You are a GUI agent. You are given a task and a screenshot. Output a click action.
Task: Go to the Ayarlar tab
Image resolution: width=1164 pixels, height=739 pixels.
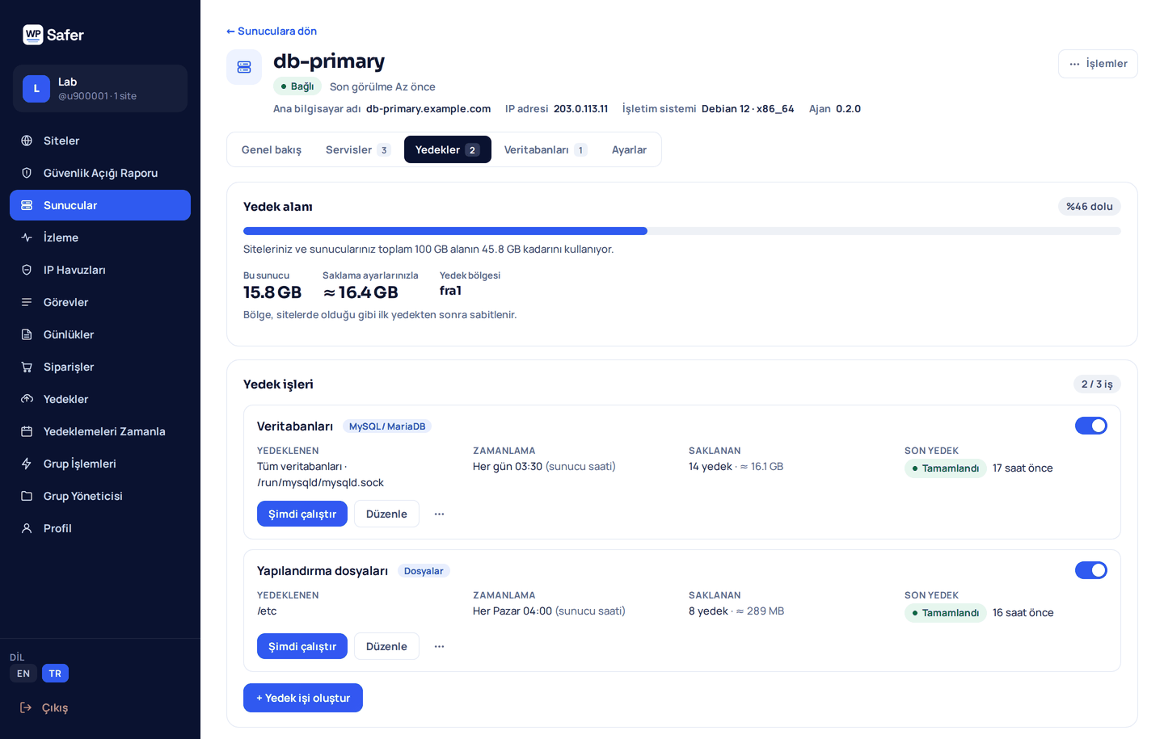pos(629,149)
